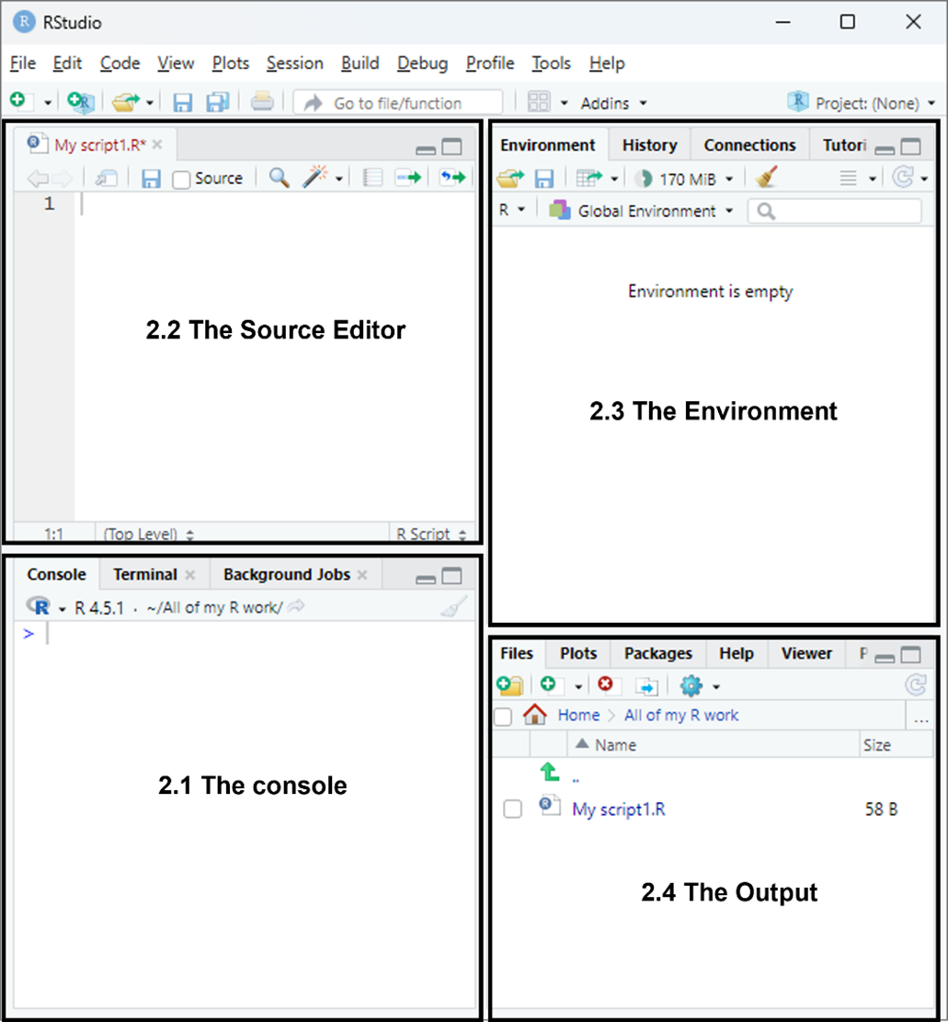Sort files by Name column header
948x1022 pixels.
click(x=714, y=745)
